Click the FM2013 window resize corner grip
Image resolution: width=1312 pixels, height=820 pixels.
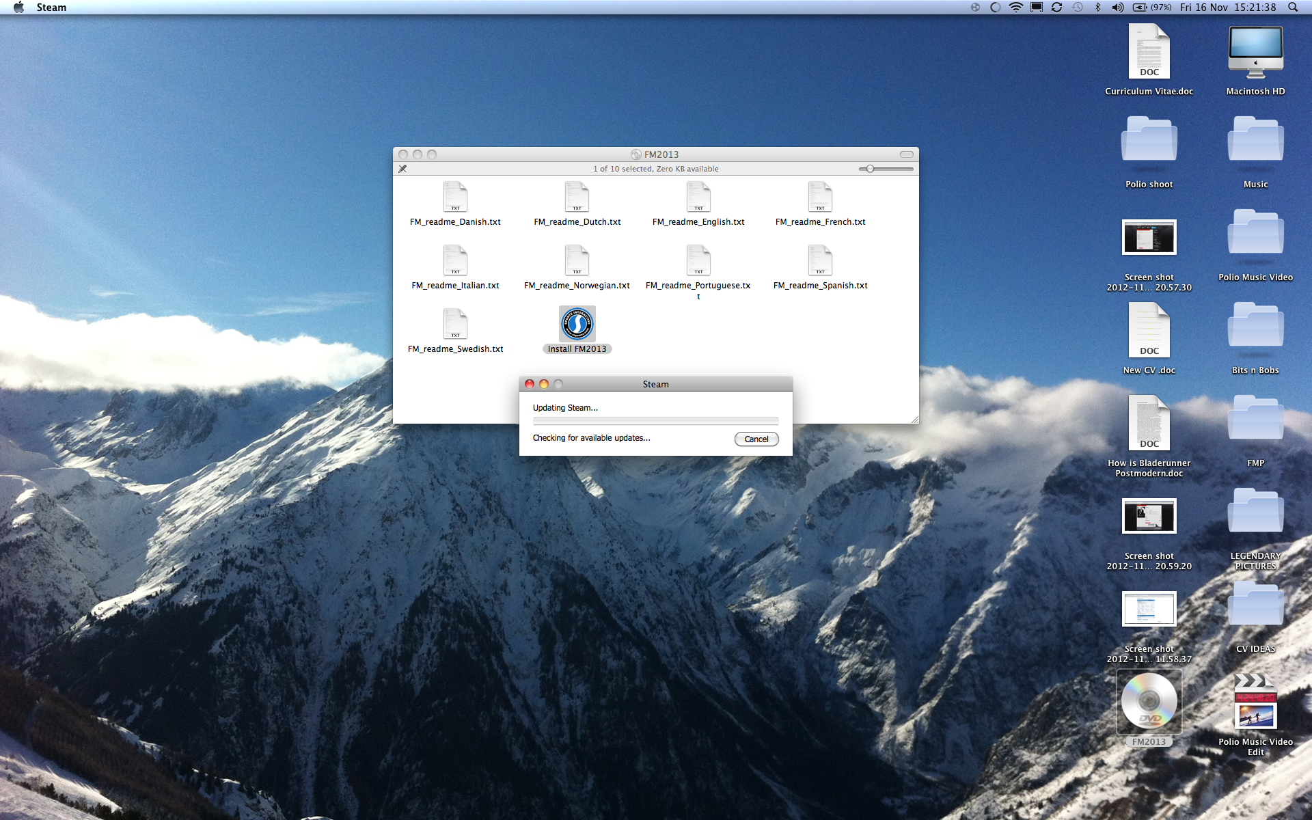(914, 419)
